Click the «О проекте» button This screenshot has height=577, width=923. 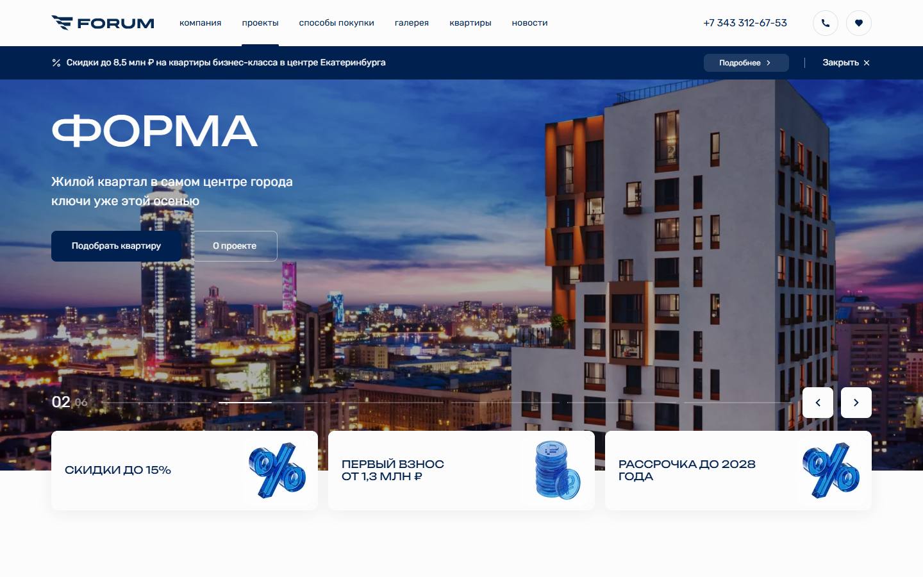pos(235,246)
